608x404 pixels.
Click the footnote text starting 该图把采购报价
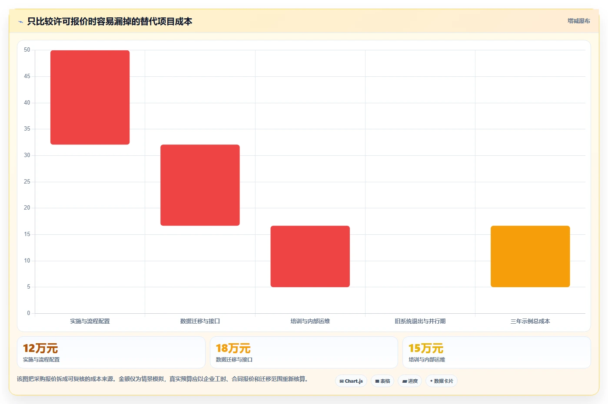[163, 379]
